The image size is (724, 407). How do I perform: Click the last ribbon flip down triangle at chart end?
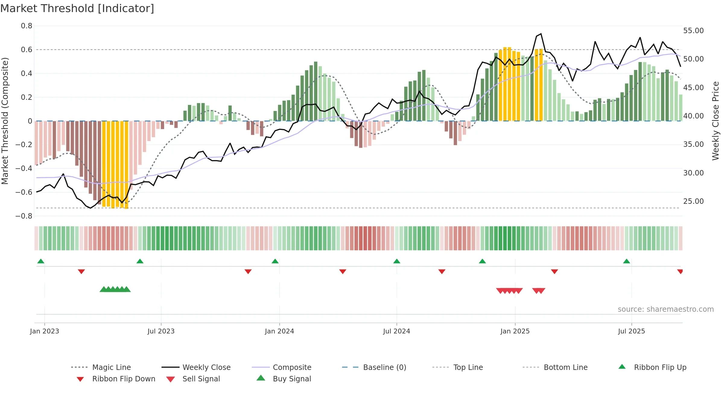tap(680, 272)
